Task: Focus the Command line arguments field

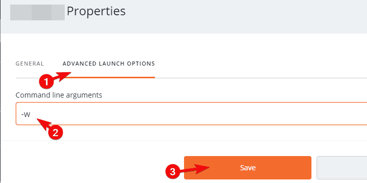Action: (x=191, y=113)
